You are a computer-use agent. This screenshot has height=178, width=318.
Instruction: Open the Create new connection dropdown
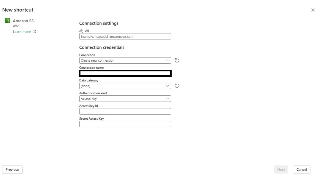(x=125, y=60)
